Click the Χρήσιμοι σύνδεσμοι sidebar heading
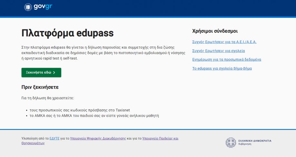 pos(215,31)
